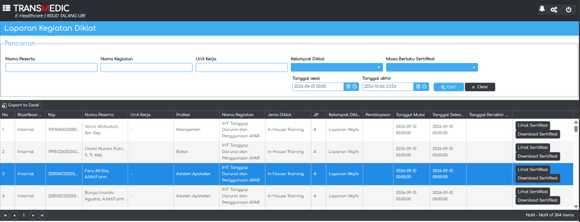The width and height of the screenshot is (580, 222).
Task: Click the power logout icon
Action: pos(569,9)
